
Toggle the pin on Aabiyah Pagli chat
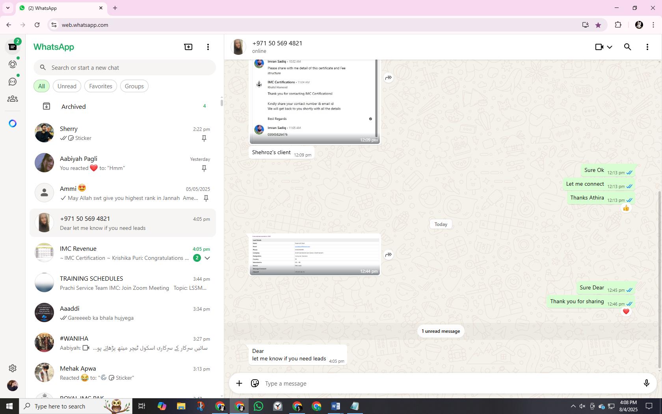204,168
